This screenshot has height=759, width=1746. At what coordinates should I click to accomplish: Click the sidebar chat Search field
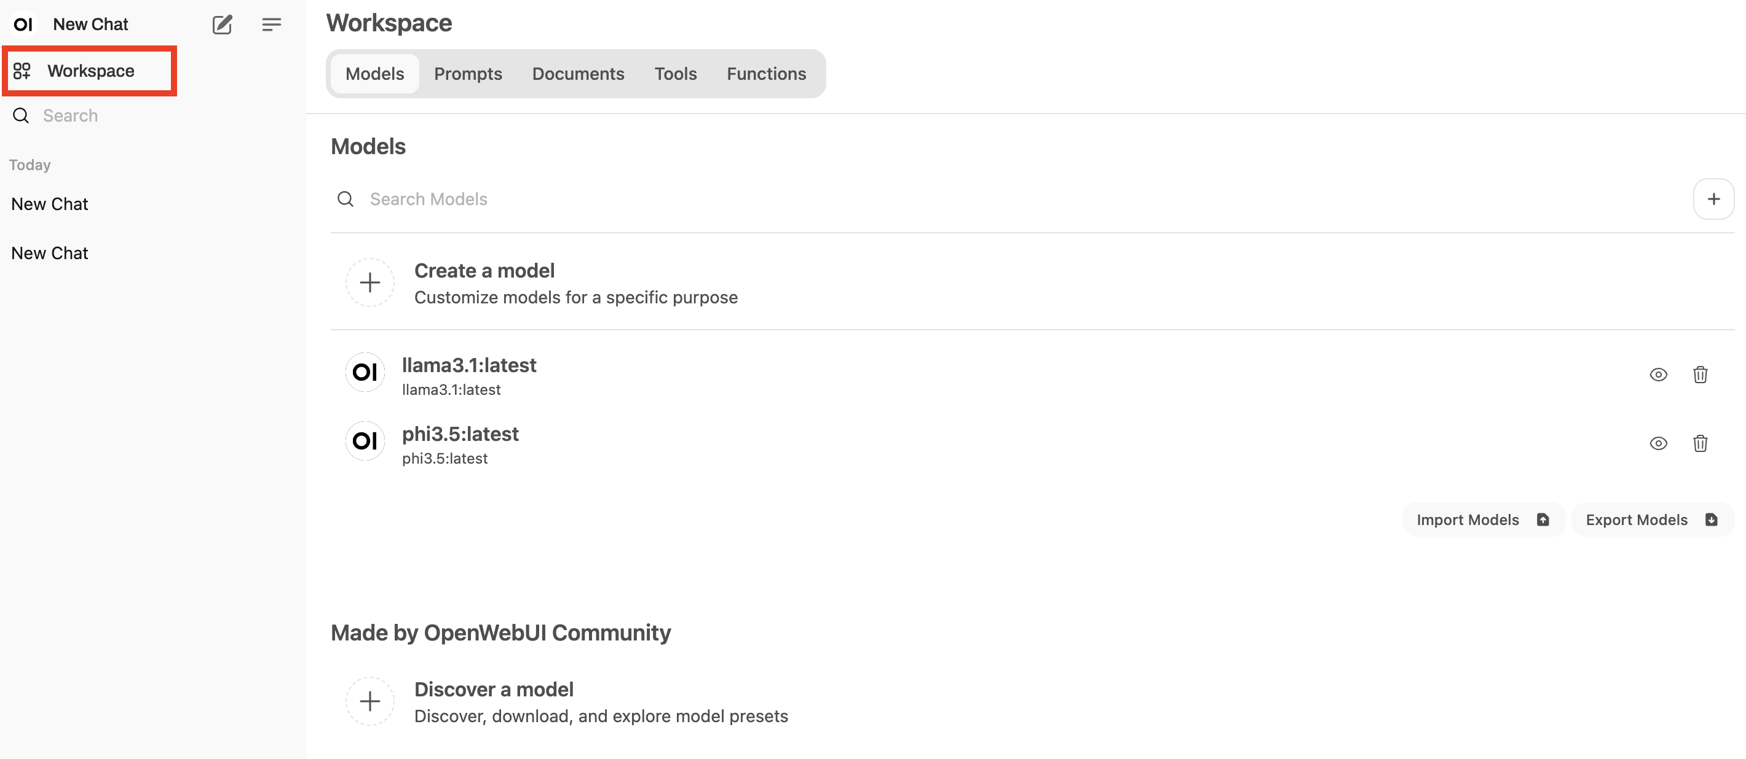coord(135,116)
